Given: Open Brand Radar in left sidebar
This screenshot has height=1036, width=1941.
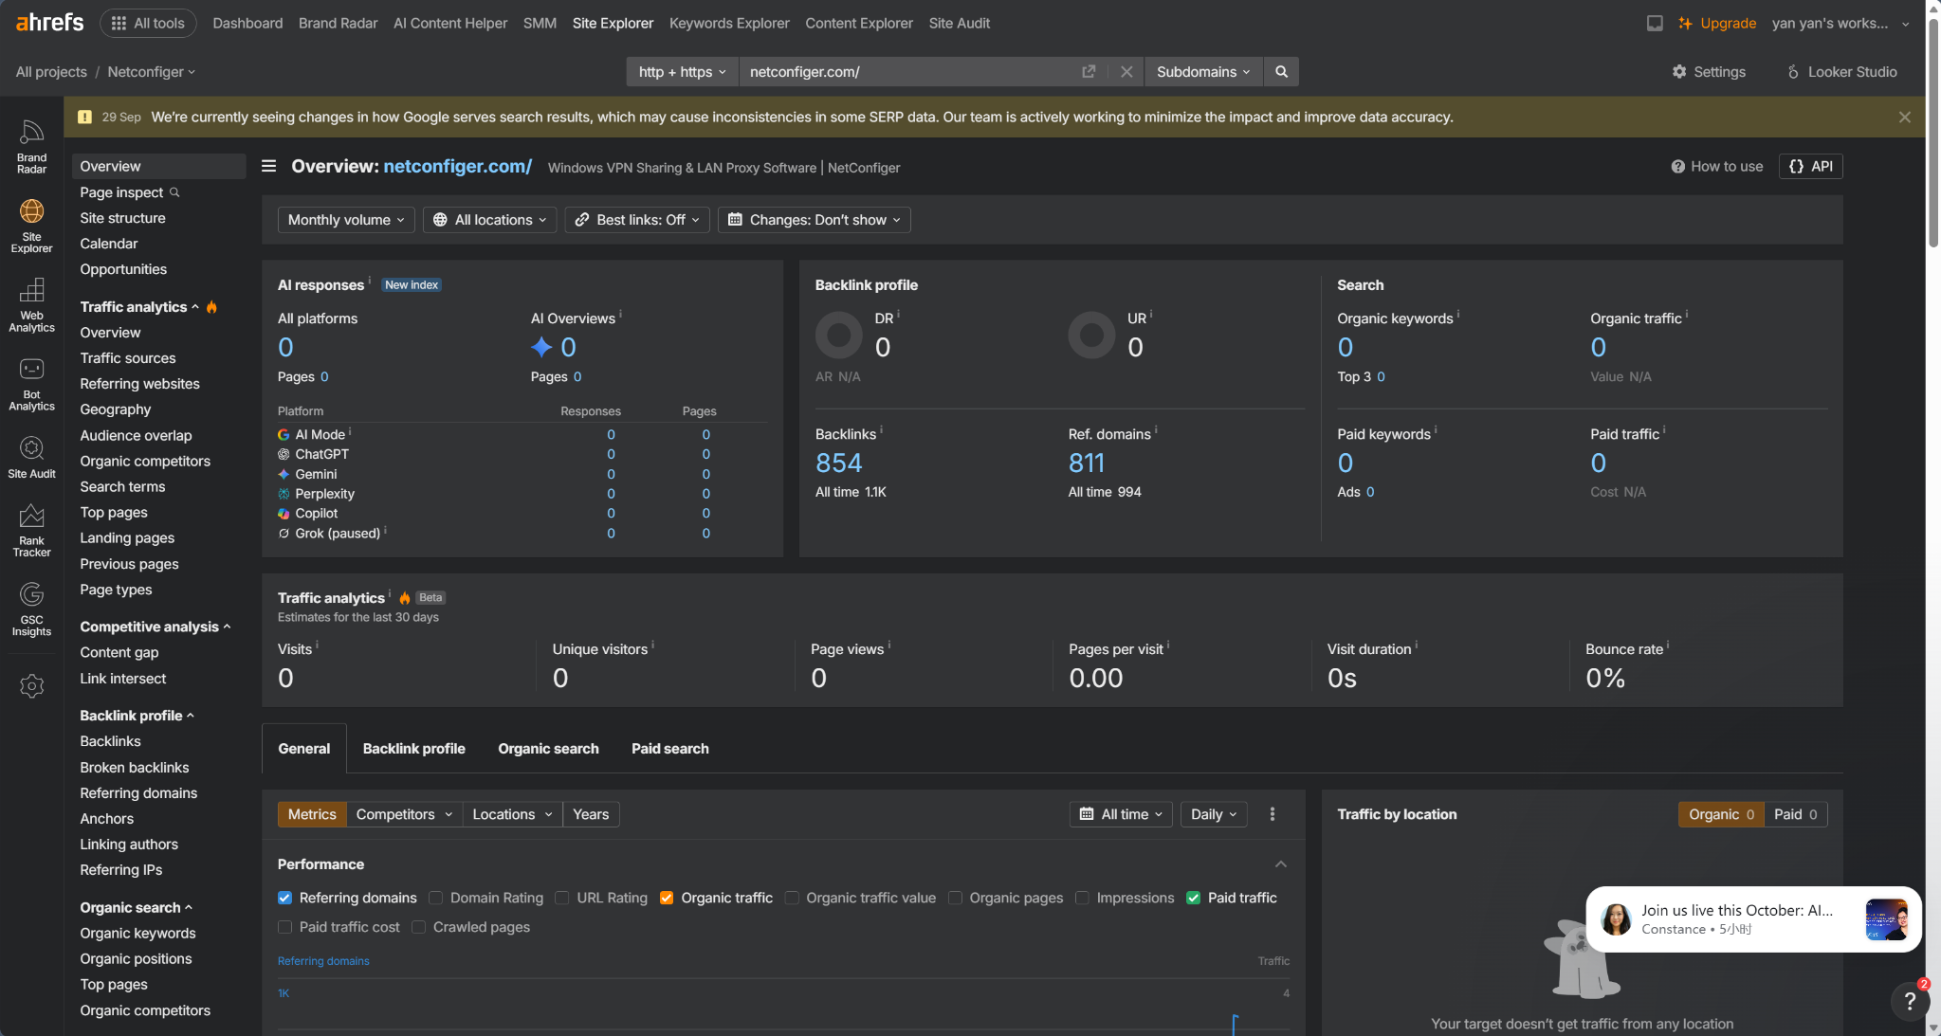Looking at the screenshot, I should [31, 146].
